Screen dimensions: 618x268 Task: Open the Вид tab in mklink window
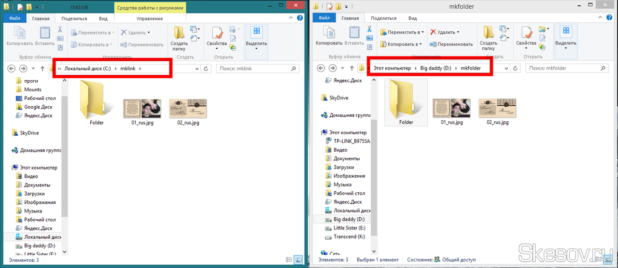(x=103, y=18)
